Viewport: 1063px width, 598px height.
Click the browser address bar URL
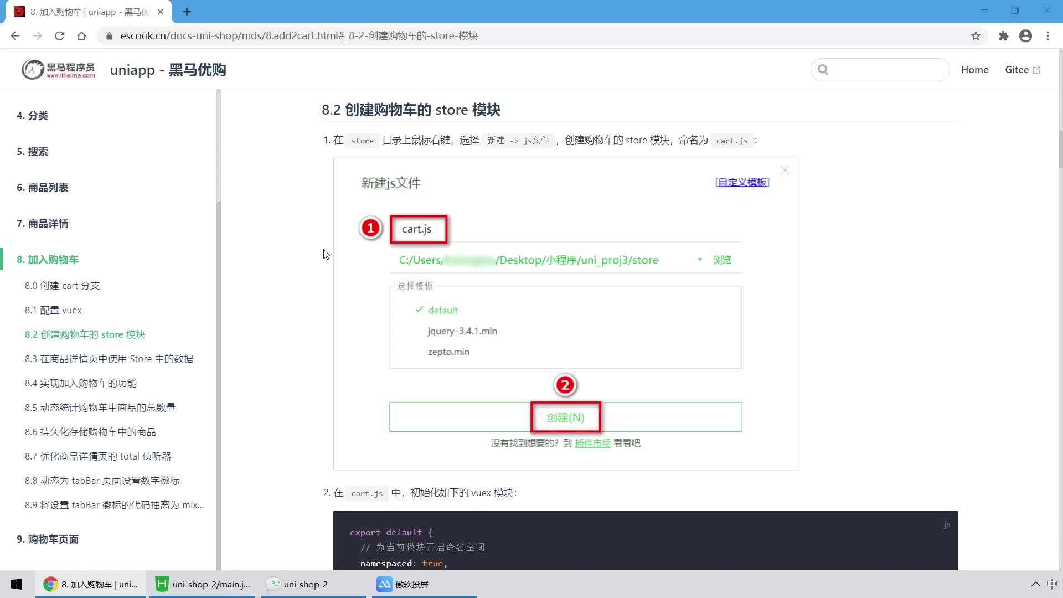(x=299, y=36)
